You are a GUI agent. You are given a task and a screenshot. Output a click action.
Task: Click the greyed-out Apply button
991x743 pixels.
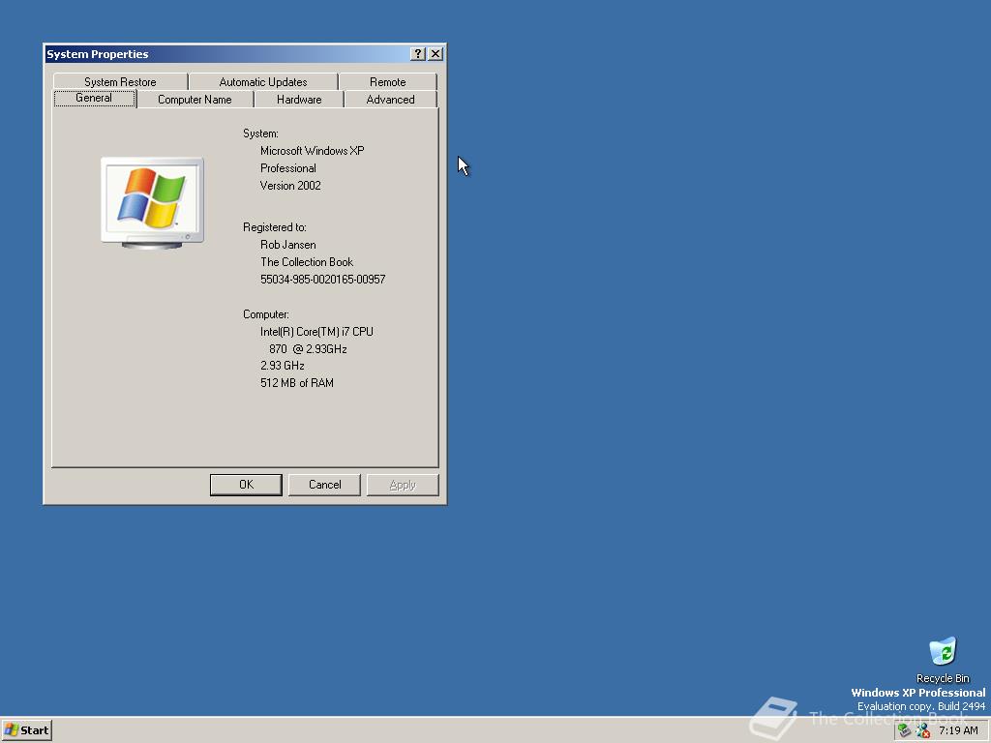pyautogui.click(x=403, y=485)
